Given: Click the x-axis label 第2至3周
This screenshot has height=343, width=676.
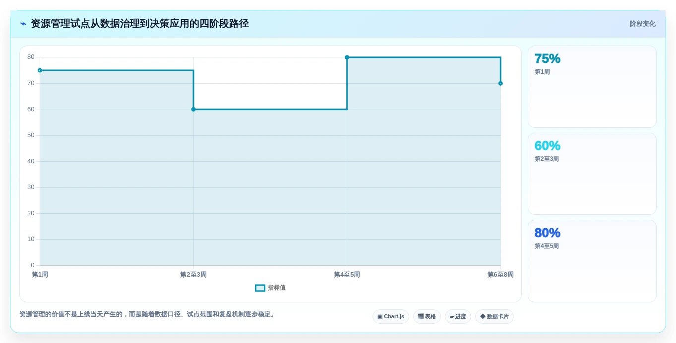Looking at the screenshot, I should (193, 275).
